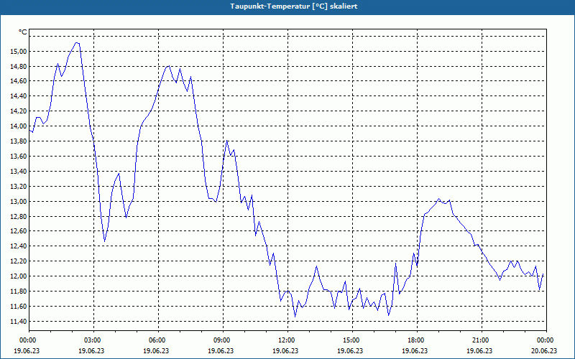This screenshot has width=575, height=359.
Task: Click the '13,20' temperature label
Action: [x=19, y=186]
